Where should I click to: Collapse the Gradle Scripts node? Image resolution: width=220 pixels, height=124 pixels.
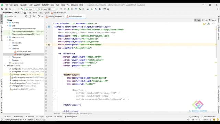click(5, 66)
